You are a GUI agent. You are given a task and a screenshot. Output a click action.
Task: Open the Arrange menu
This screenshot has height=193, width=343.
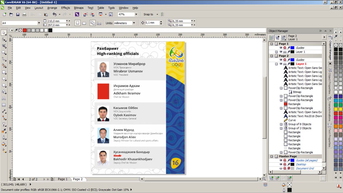point(52,8)
